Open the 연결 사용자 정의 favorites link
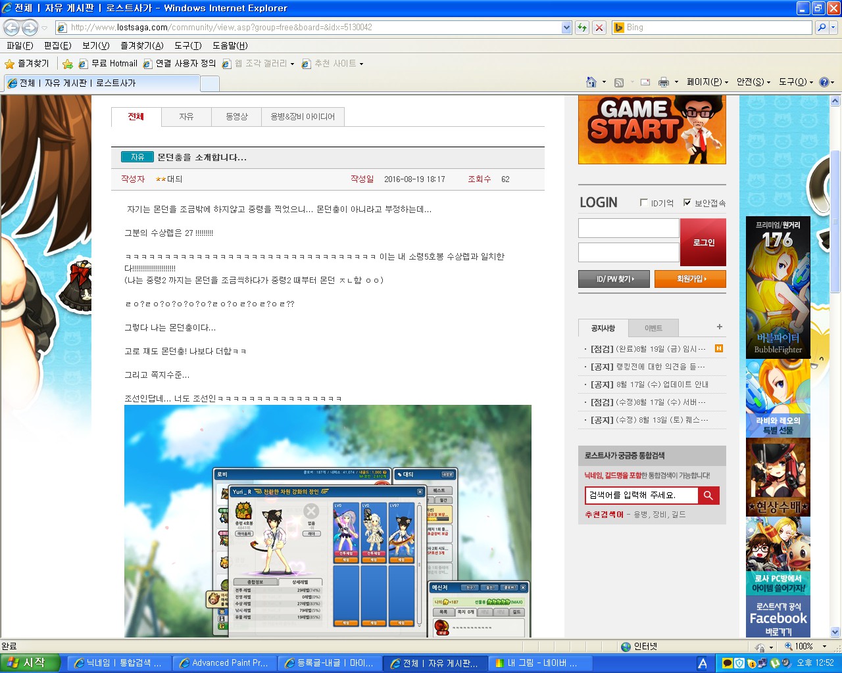The image size is (842, 673). tap(180, 64)
